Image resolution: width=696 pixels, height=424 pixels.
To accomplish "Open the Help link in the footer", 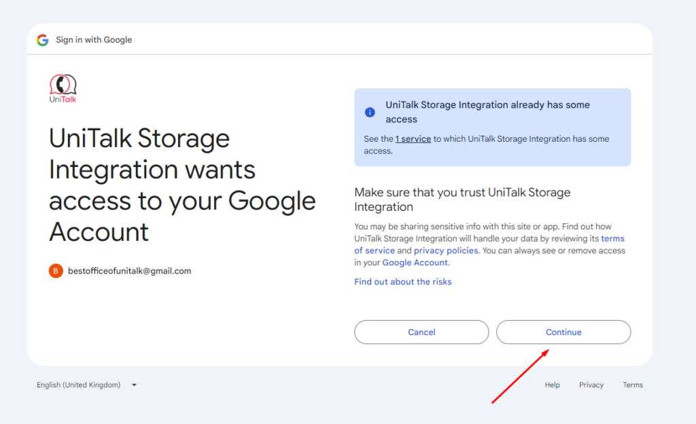I will pyautogui.click(x=553, y=385).
